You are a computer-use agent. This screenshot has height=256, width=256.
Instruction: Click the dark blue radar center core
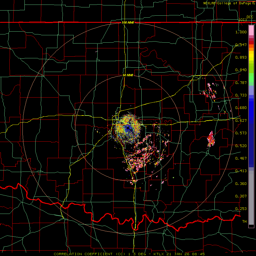tap(128, 128)
